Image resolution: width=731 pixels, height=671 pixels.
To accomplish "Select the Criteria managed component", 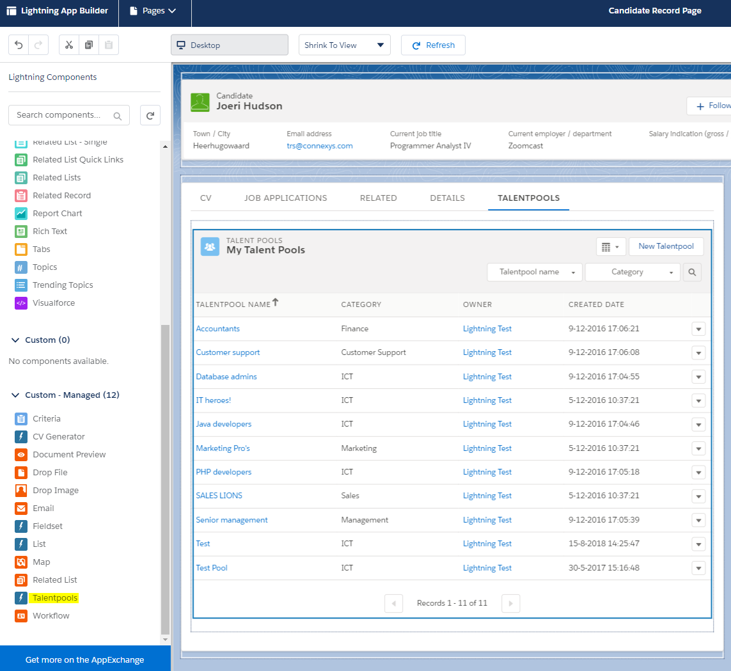I will (38, 419).
